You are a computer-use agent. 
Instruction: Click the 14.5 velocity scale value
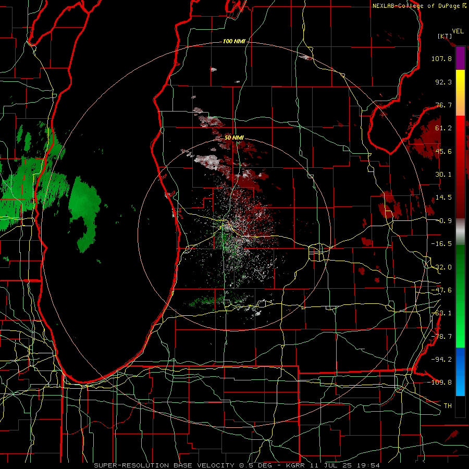(443, 198)
